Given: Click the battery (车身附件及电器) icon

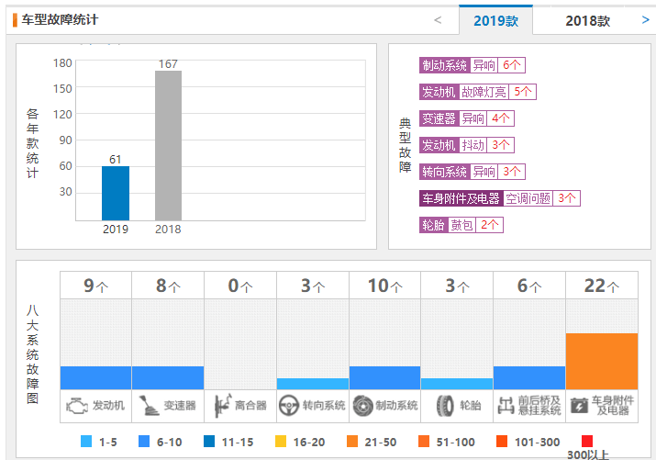Looking at the screenshot, I should point(579,406).
